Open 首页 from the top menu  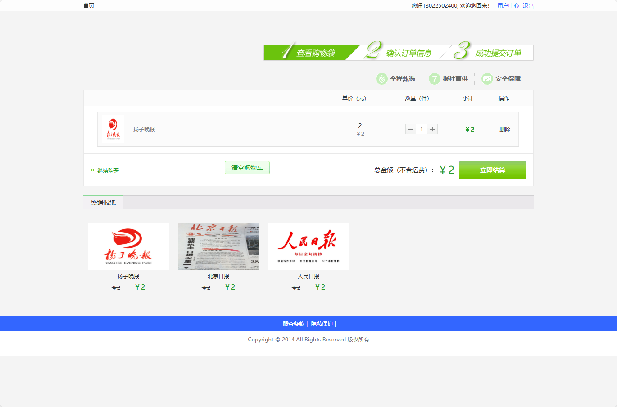click(88, 5)
